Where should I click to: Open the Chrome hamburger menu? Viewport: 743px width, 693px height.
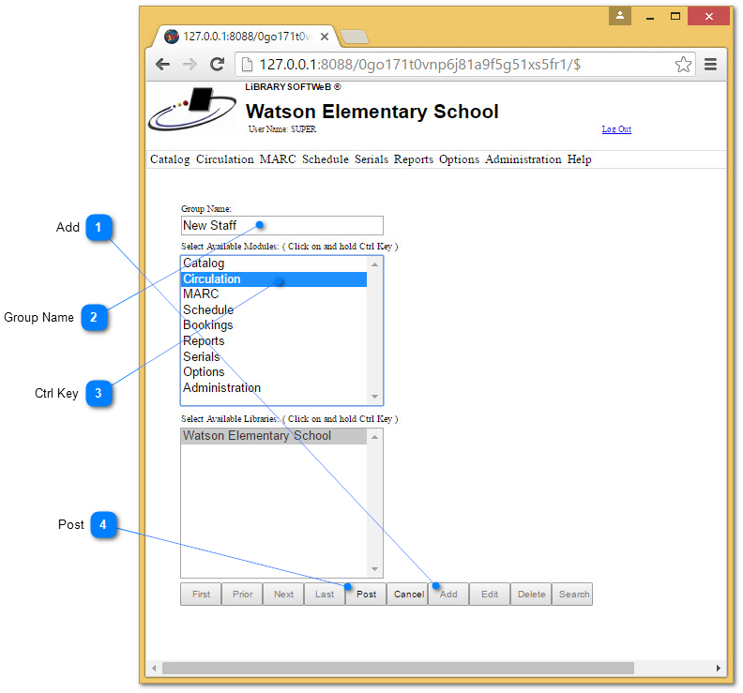710,65
